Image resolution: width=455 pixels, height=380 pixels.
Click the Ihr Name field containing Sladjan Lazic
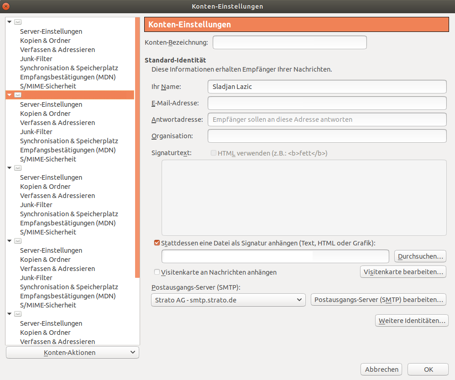327,87
